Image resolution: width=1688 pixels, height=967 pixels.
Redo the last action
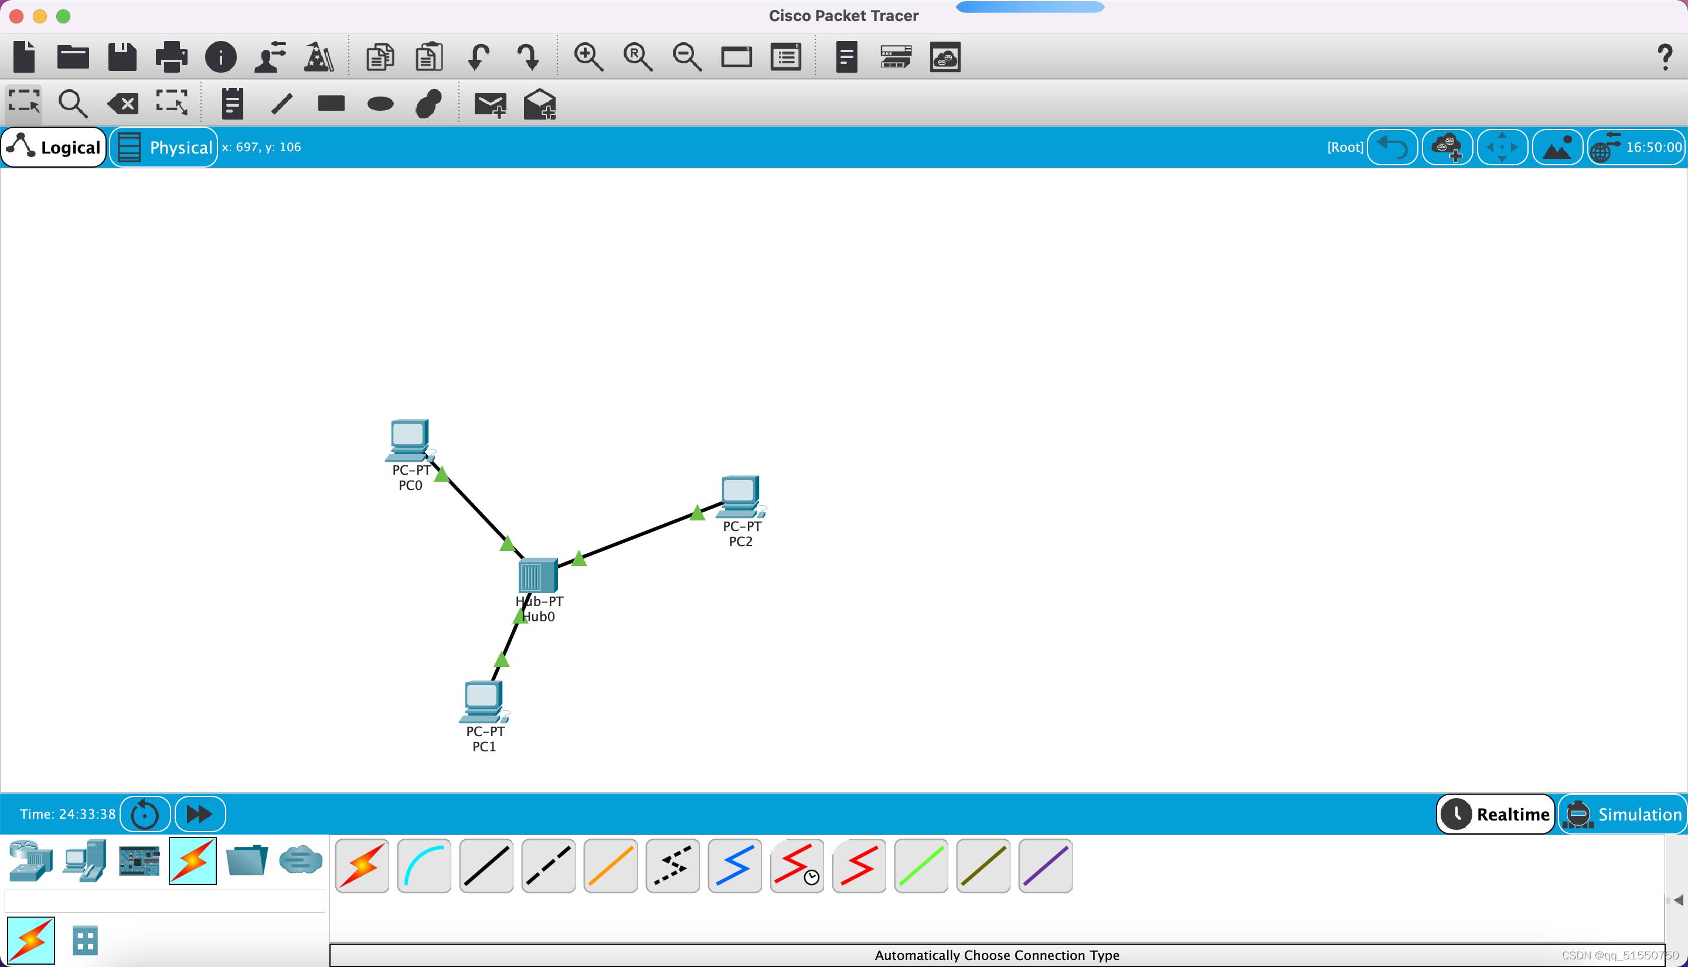[x=528, y=56]
